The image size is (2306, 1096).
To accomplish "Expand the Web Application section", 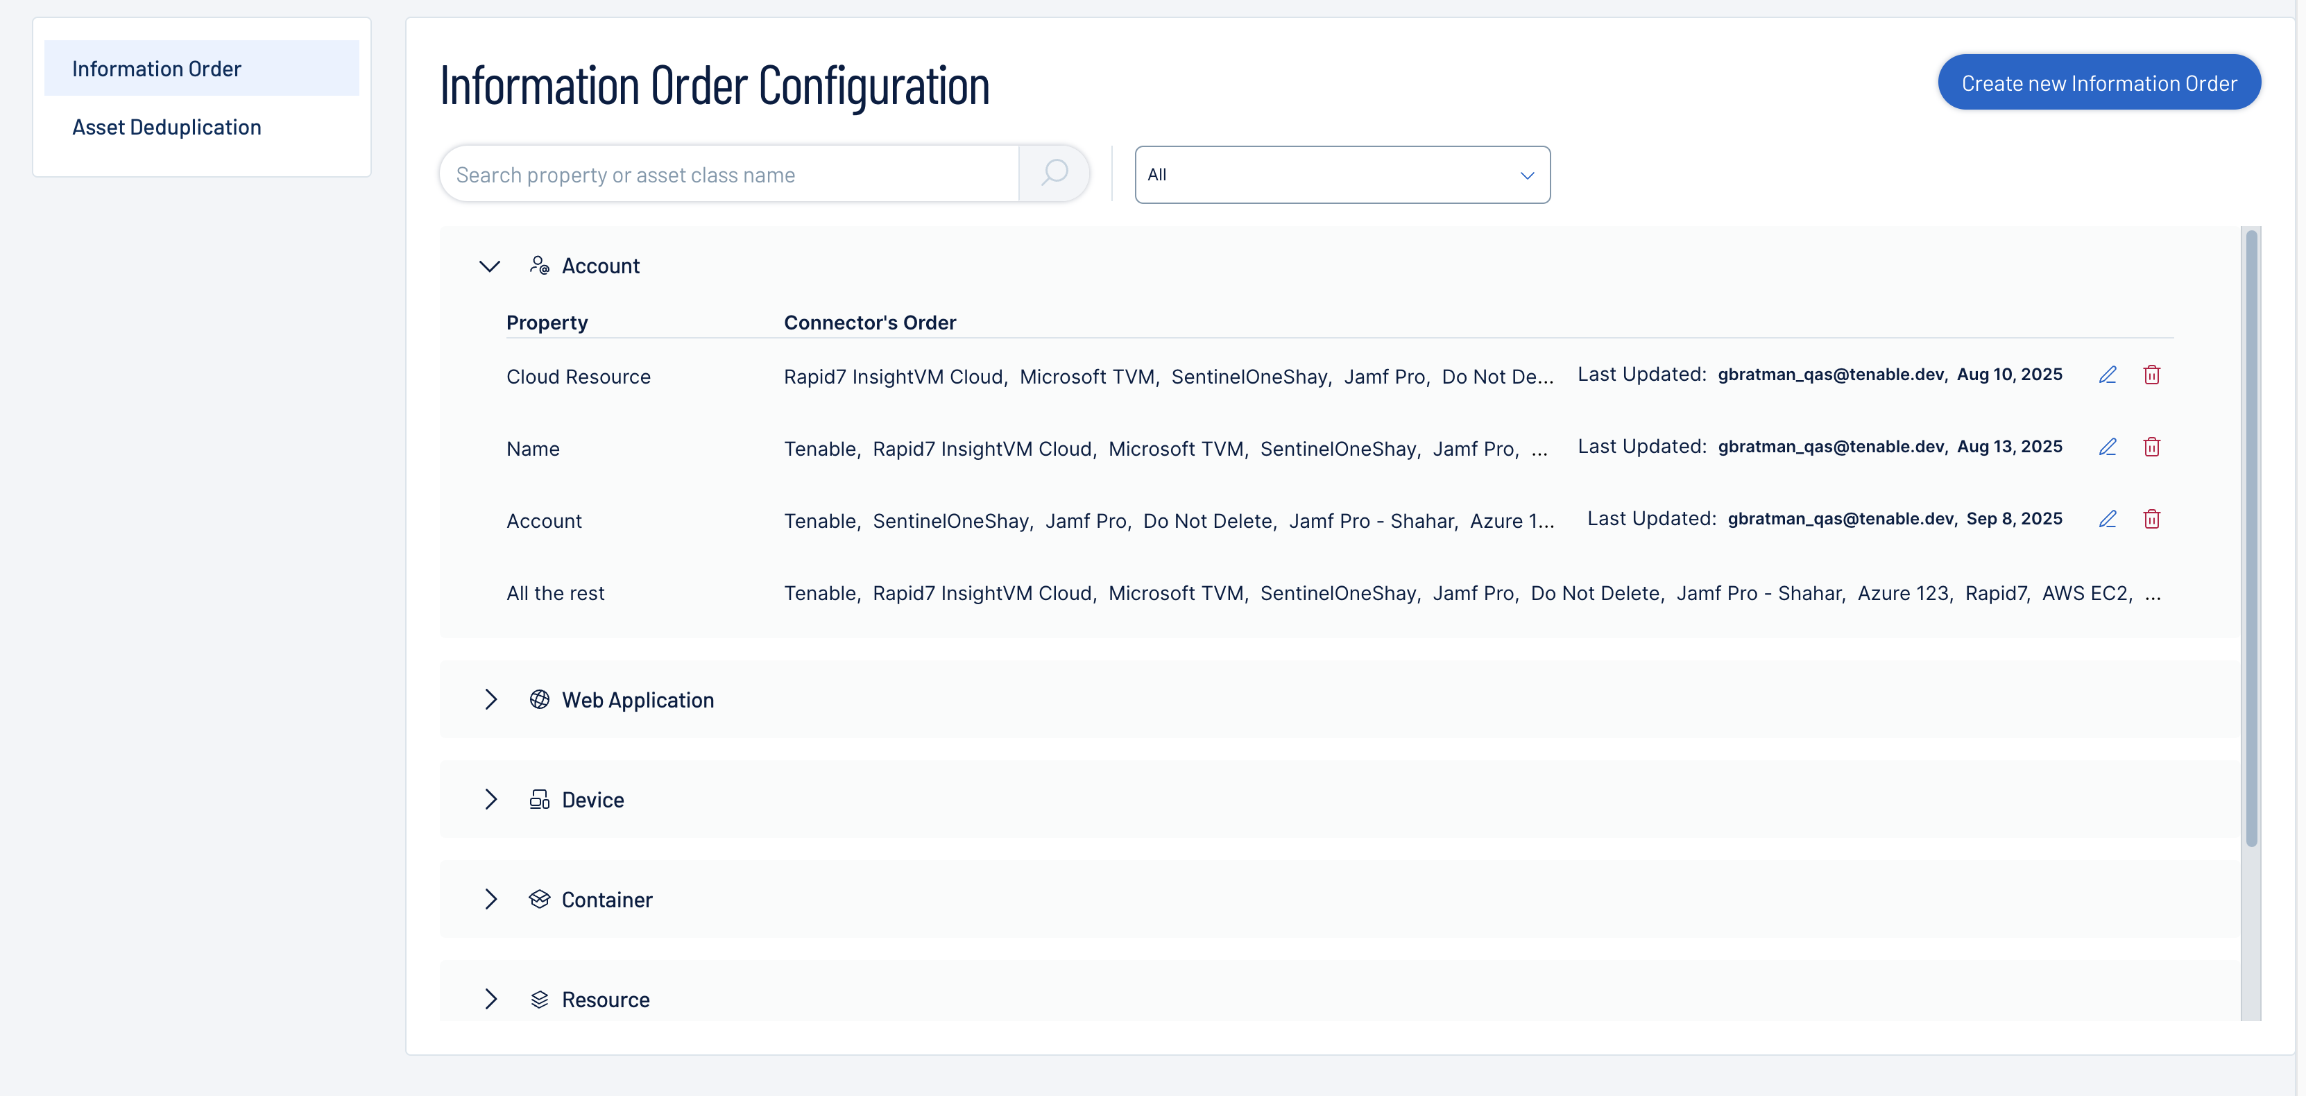I will (x=490, y=700).
